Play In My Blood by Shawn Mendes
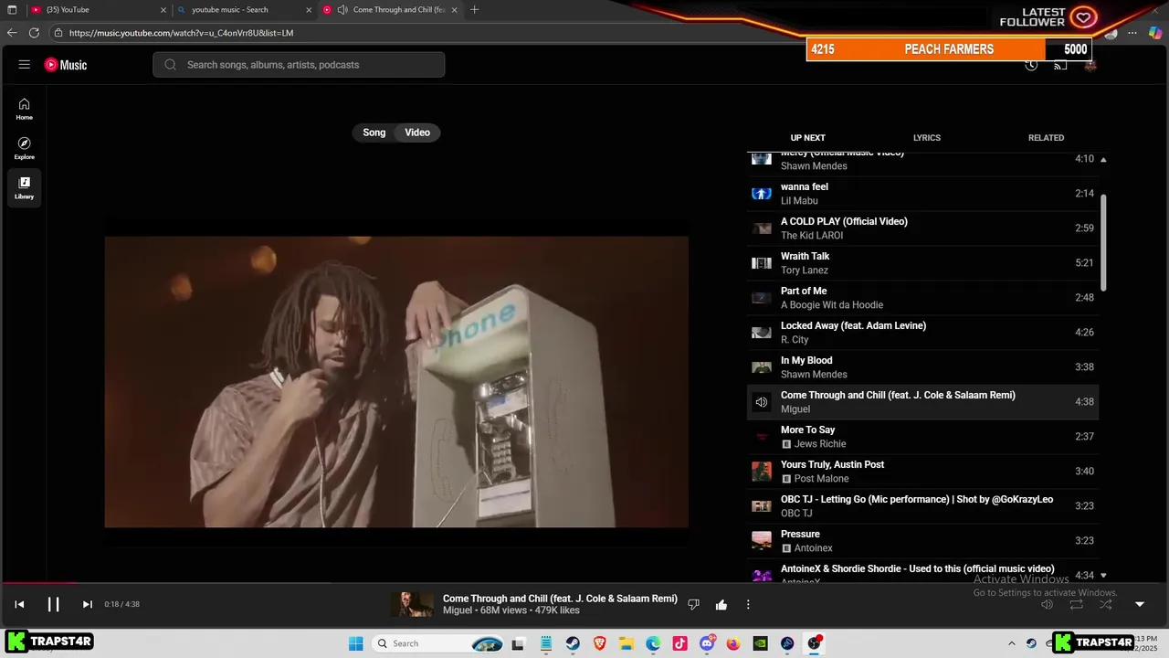The image size is (1169, 658). click(x=922, y=367)
